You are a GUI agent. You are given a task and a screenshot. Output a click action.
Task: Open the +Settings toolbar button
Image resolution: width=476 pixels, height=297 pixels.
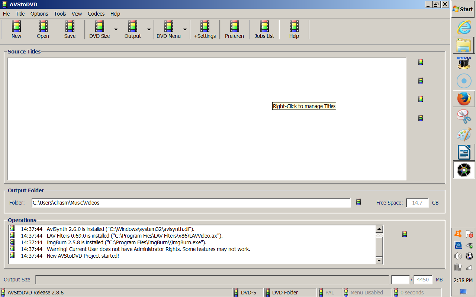coord(205,30)
